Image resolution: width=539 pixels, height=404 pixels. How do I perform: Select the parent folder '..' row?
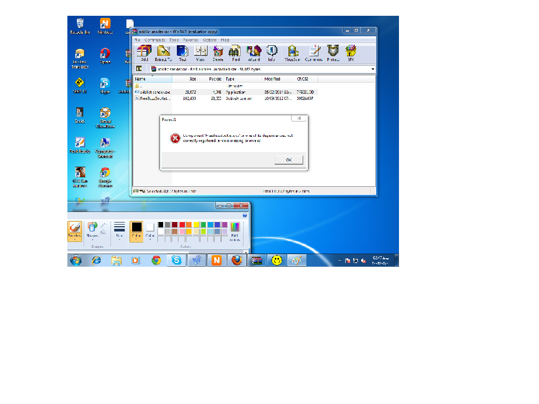225,86
